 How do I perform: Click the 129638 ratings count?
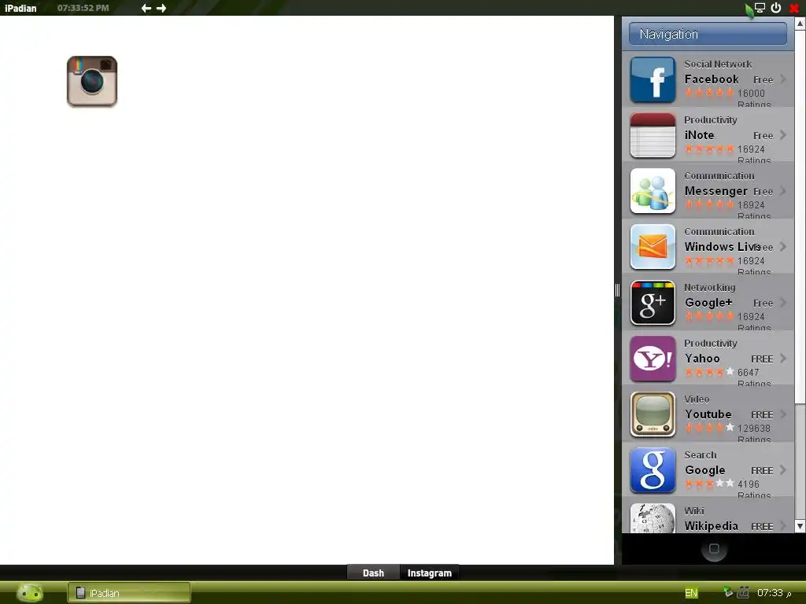point(753,429)
